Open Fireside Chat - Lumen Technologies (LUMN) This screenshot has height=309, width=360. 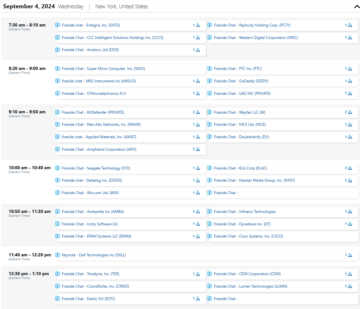point(250,286)
